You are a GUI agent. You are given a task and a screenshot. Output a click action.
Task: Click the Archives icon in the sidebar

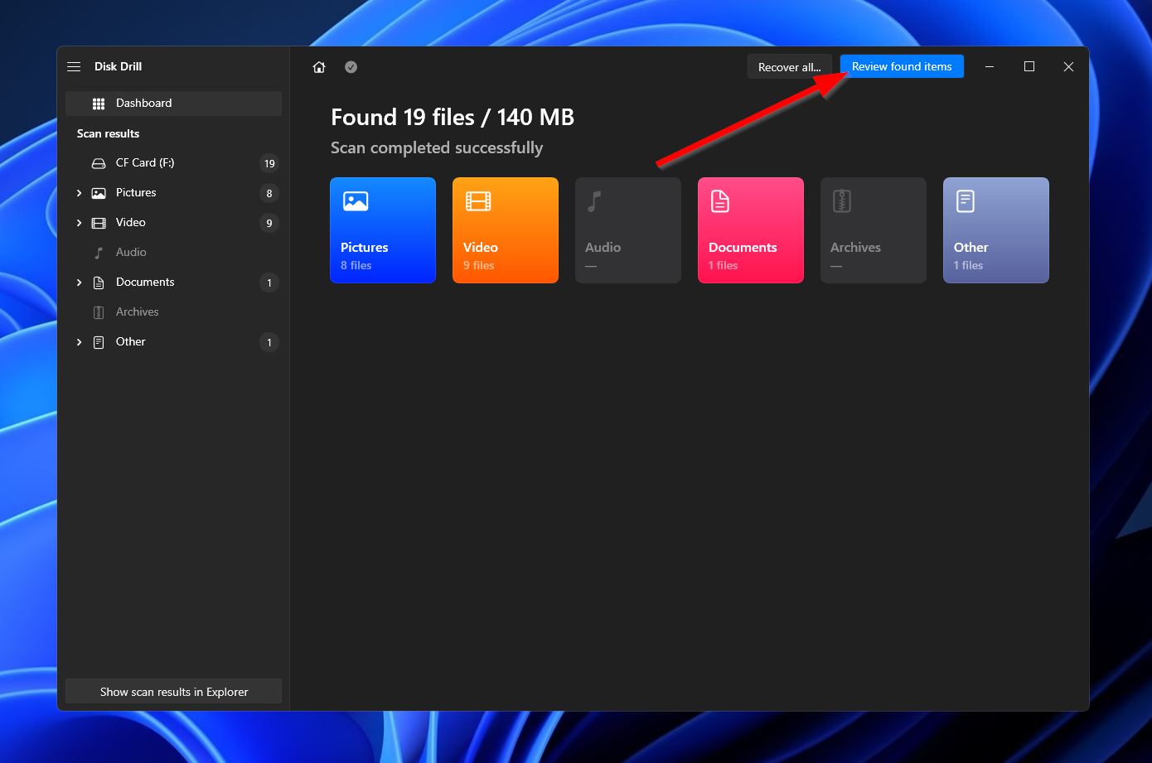coord(99,312)
